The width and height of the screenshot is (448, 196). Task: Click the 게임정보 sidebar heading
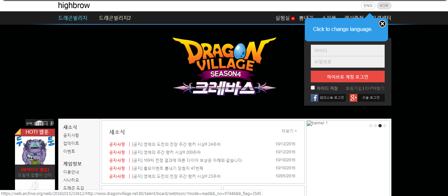[x=72, y=164]
